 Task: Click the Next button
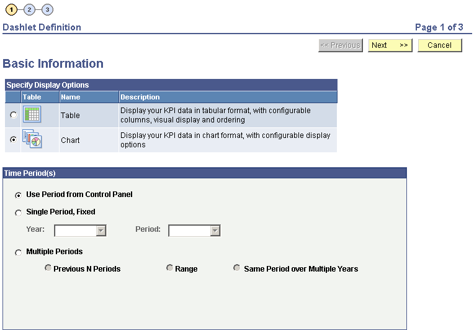pyautogui.click(x=390, y=45)
